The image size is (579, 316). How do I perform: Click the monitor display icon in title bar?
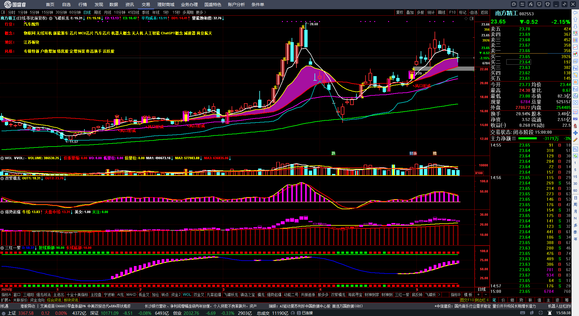point(539,4)
